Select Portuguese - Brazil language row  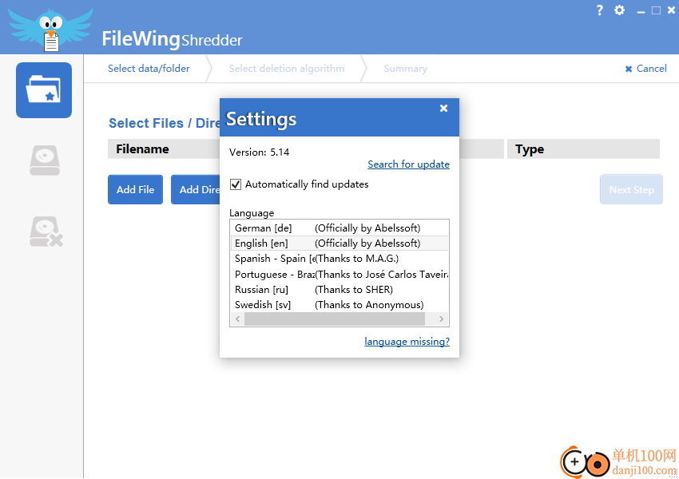click(339, 275)
